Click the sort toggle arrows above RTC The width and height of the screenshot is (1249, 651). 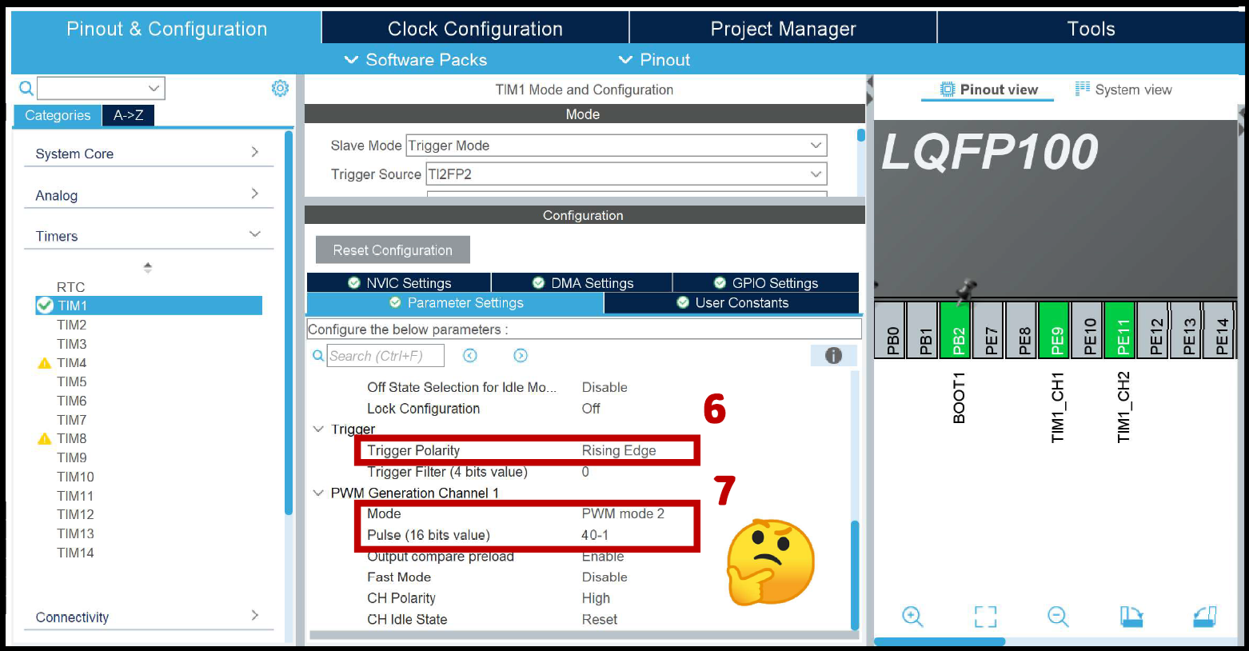tap(147, 267)
